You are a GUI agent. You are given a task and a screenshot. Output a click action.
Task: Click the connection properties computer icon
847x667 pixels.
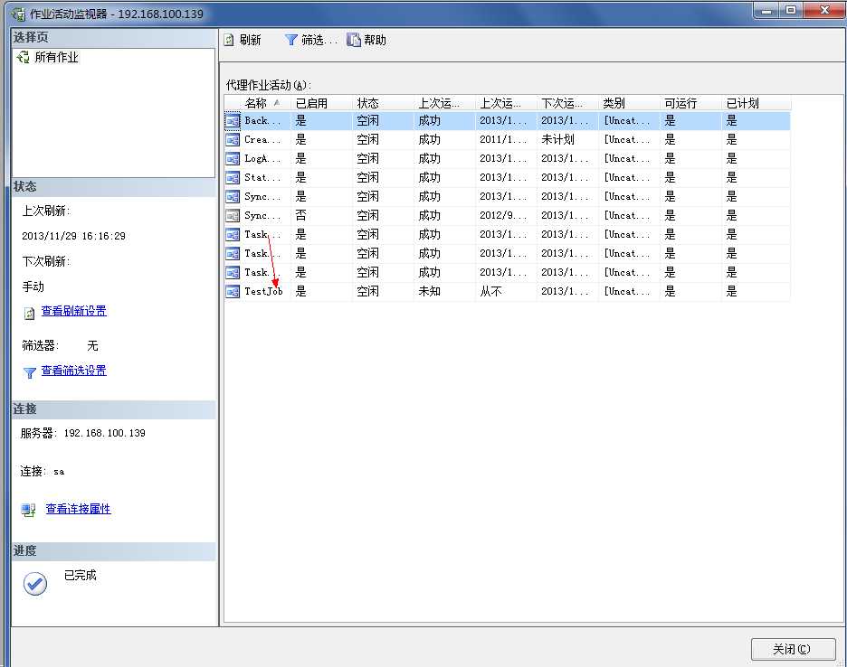[x=28, y=510]
